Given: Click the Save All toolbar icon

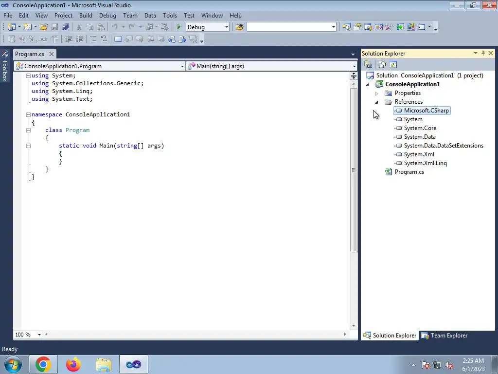Looking at the screenshot, I should point(66,27).
